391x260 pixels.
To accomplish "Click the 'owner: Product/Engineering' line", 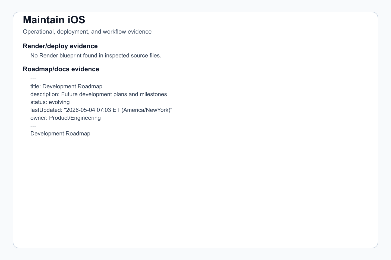I will click(x=65, y=118).
